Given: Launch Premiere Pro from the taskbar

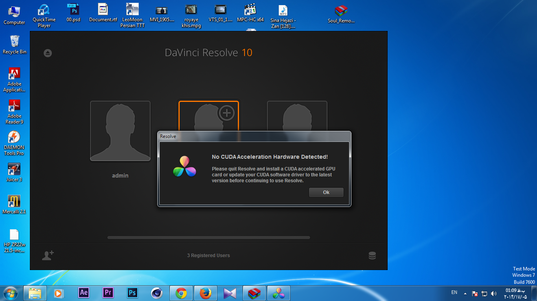Looking at the screenshot, I should click(x=108, y=293).
